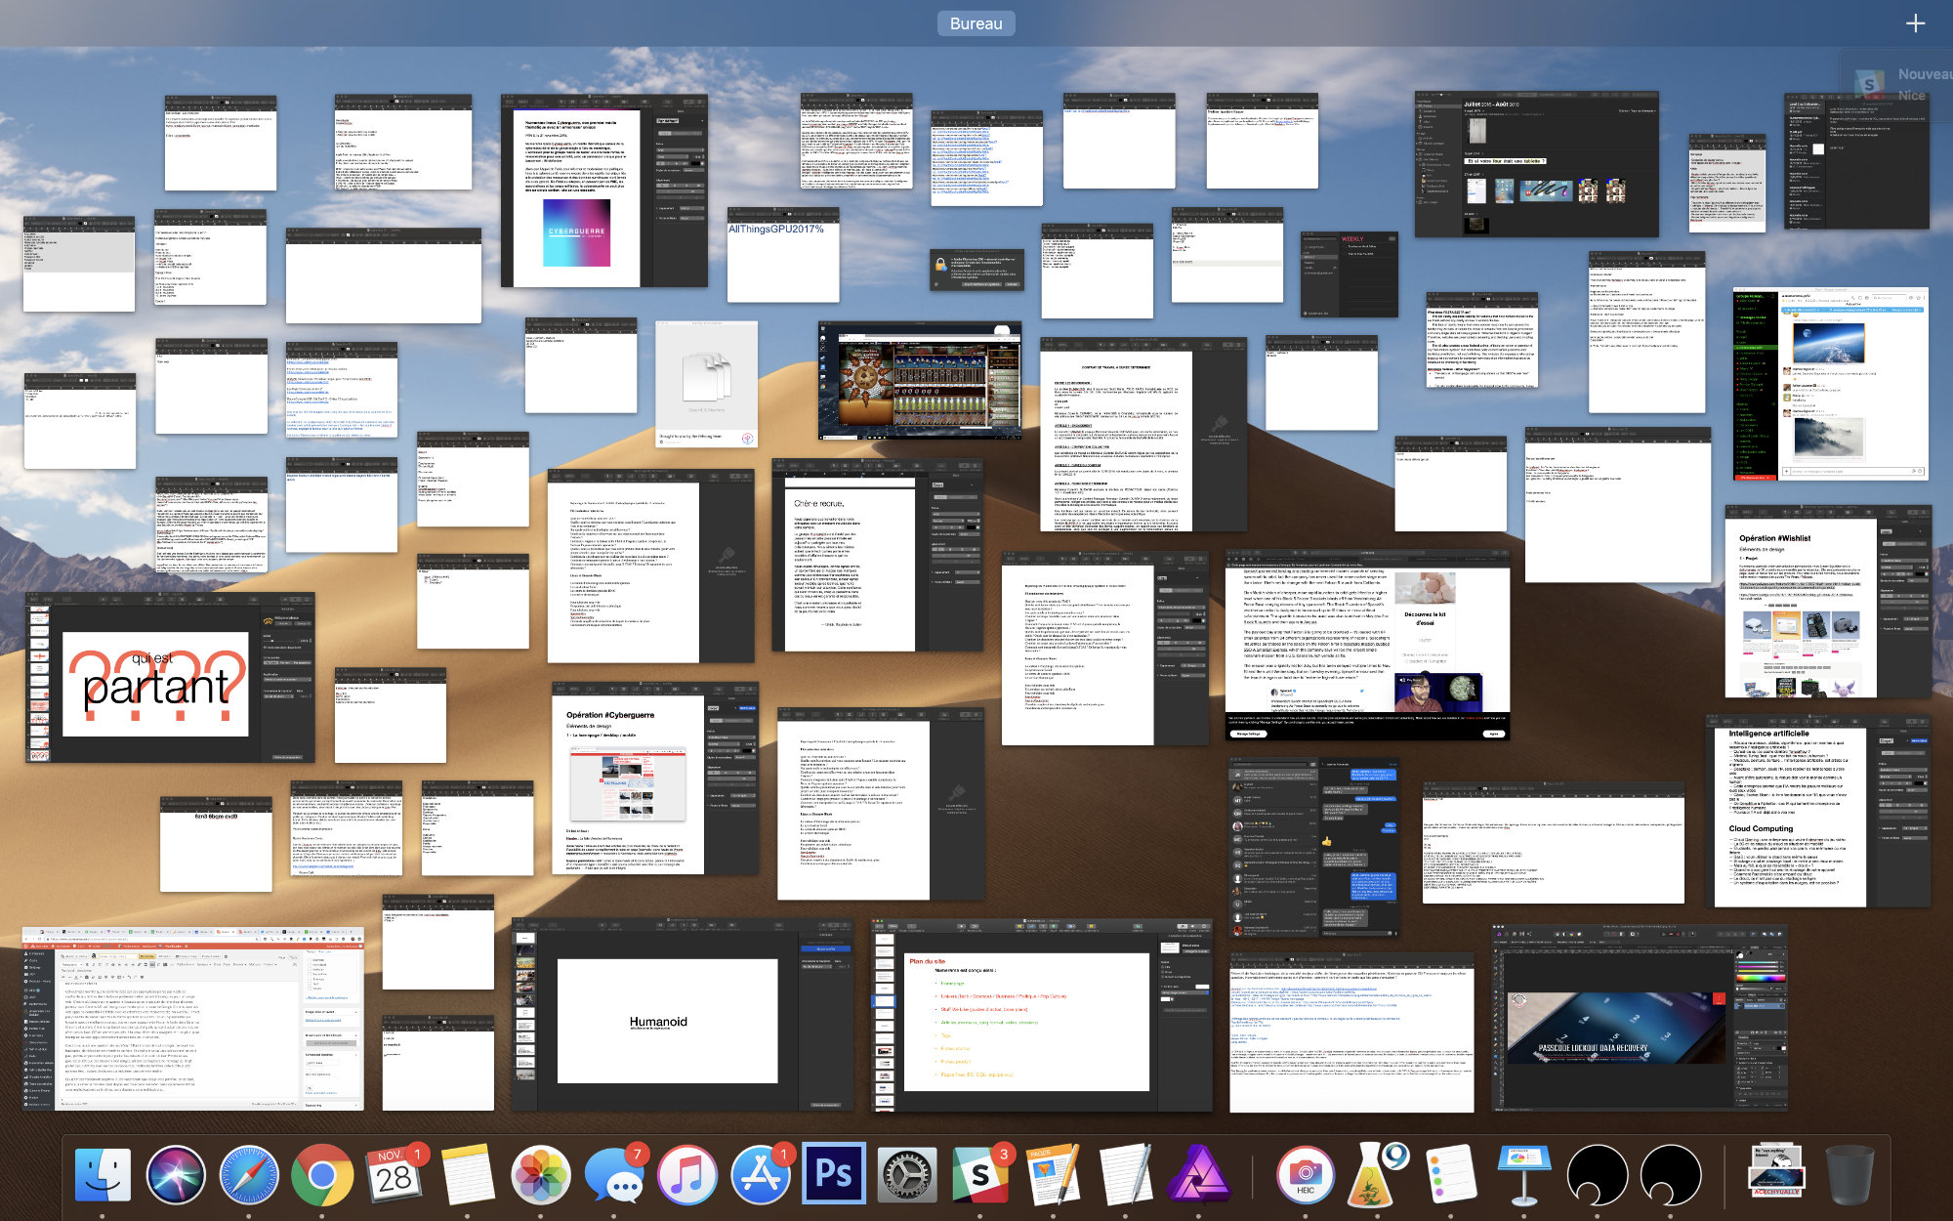The height and width of the screenshot is (1221, 1953).
Task: Launch Siri from the Dock
Action: (176, 1175)
